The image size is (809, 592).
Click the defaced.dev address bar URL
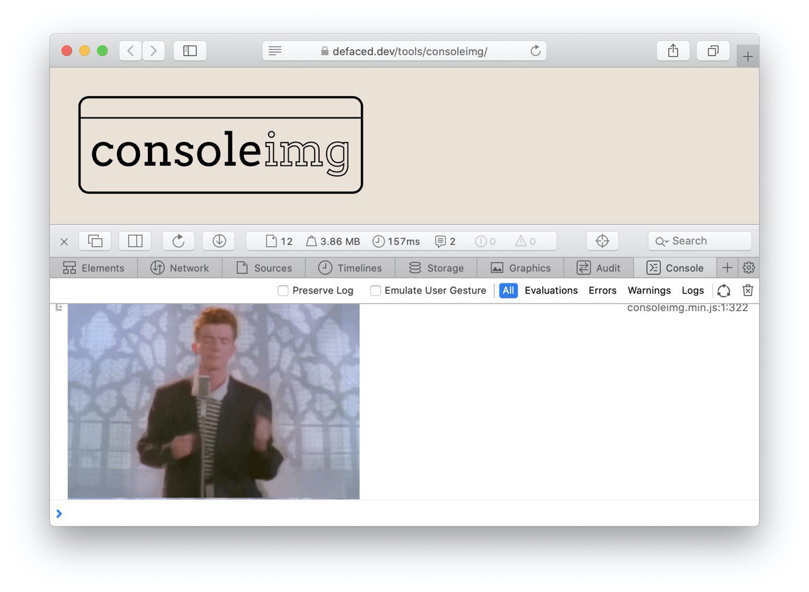[410, 51]
